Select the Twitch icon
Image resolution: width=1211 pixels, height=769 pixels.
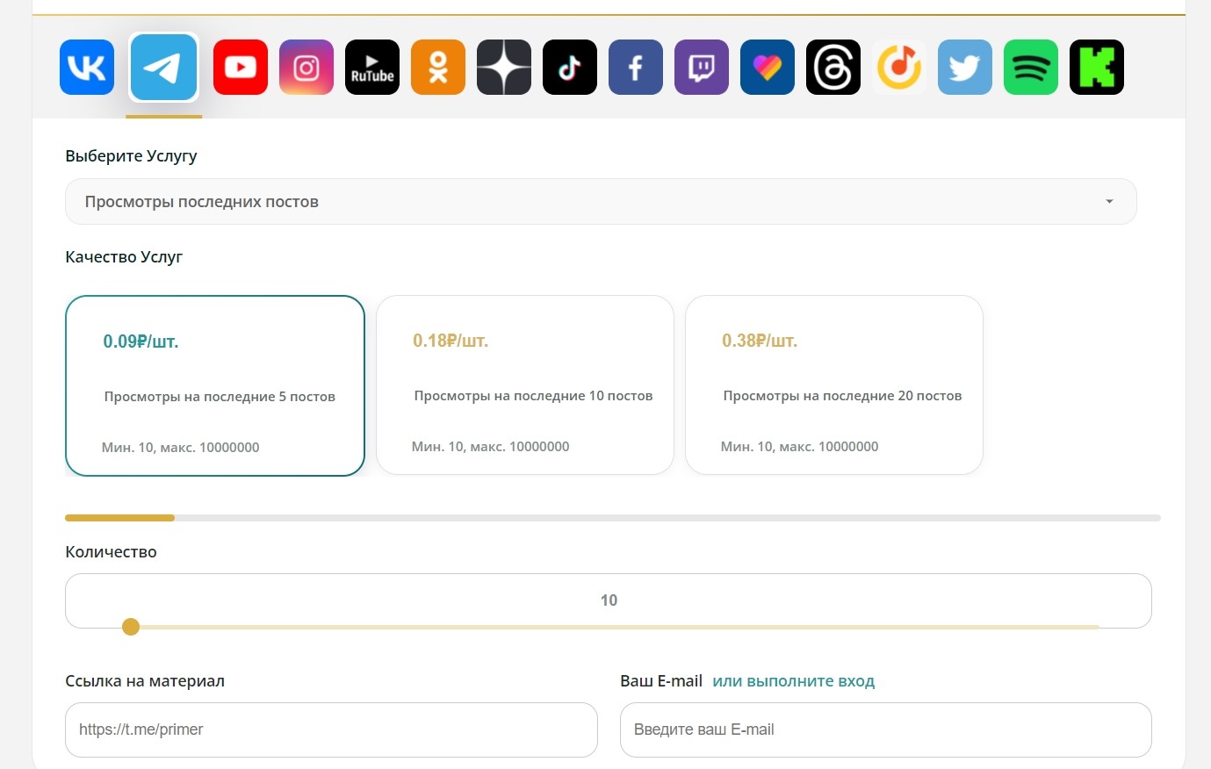point(702,68)
